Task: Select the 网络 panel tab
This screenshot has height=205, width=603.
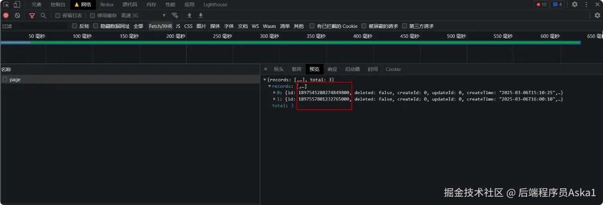Action: [83, 4]
